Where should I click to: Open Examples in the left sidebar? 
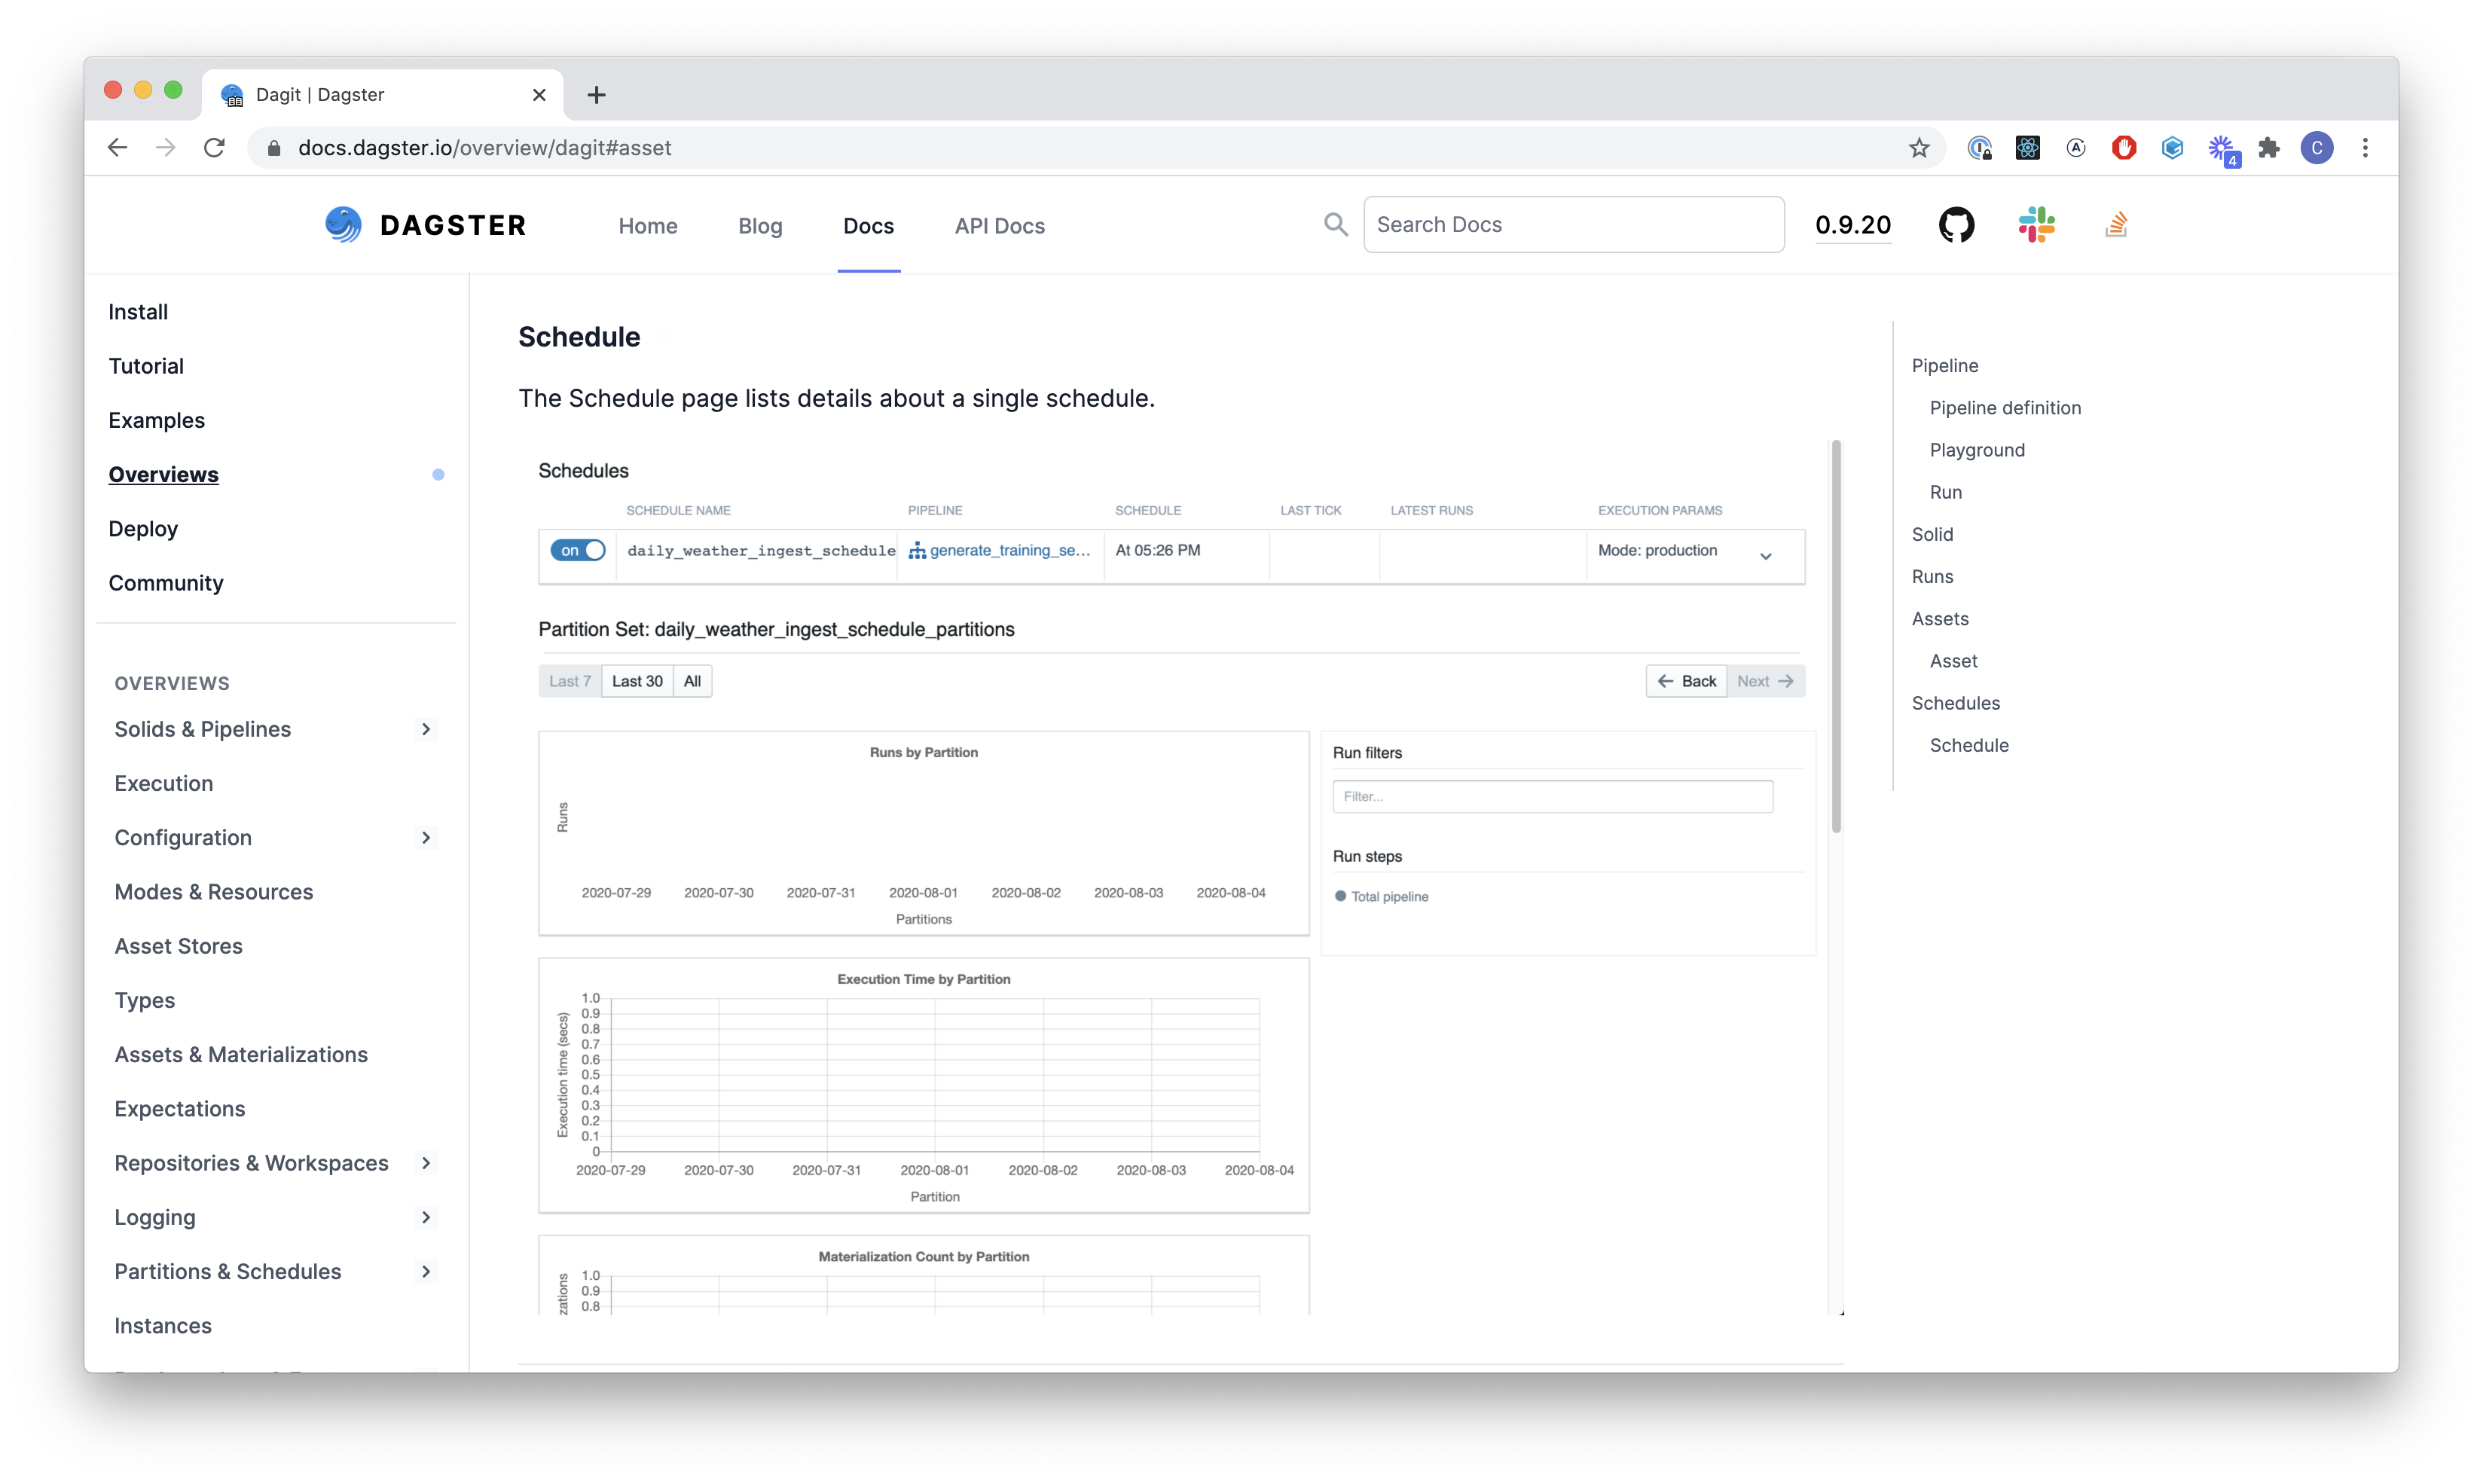tap(157, 420)
